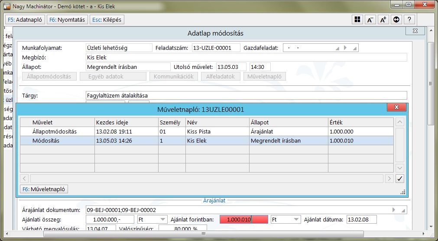Click the main window vertical scrollbar thumb
438x241 pixels.
point(431,83)
